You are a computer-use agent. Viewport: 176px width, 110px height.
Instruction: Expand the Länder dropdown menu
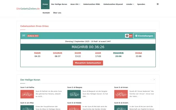[x=130, y=4]
